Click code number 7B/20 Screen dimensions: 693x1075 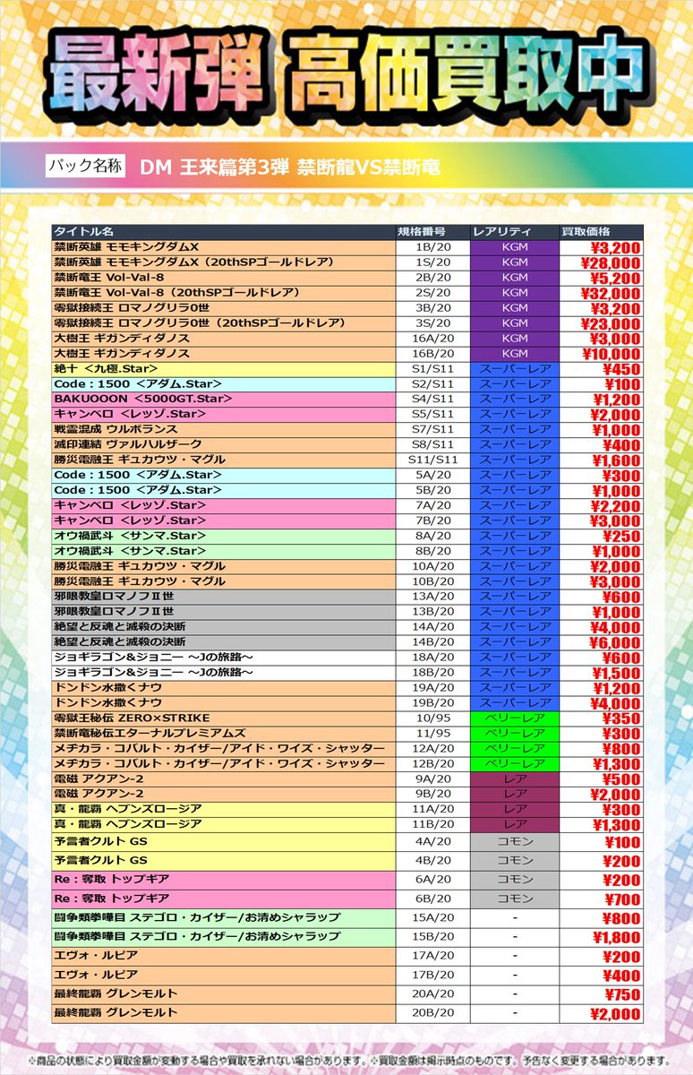432,520
